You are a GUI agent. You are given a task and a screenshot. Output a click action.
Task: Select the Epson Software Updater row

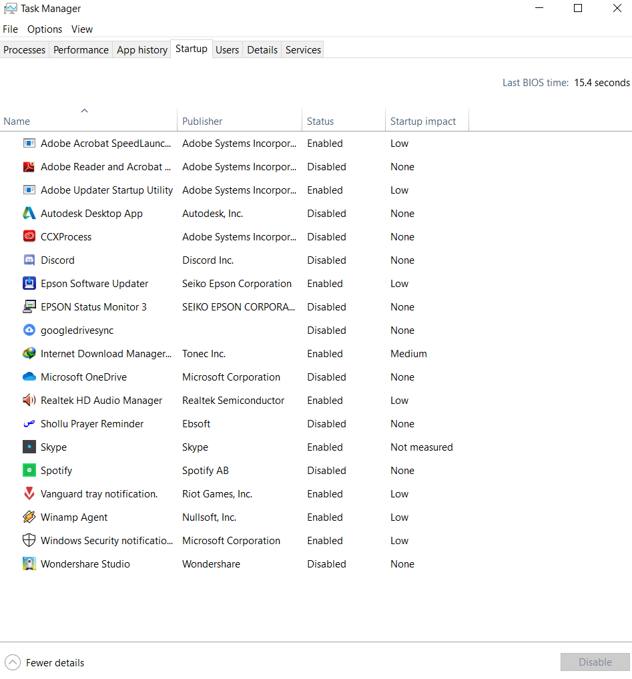pos(94,284)
